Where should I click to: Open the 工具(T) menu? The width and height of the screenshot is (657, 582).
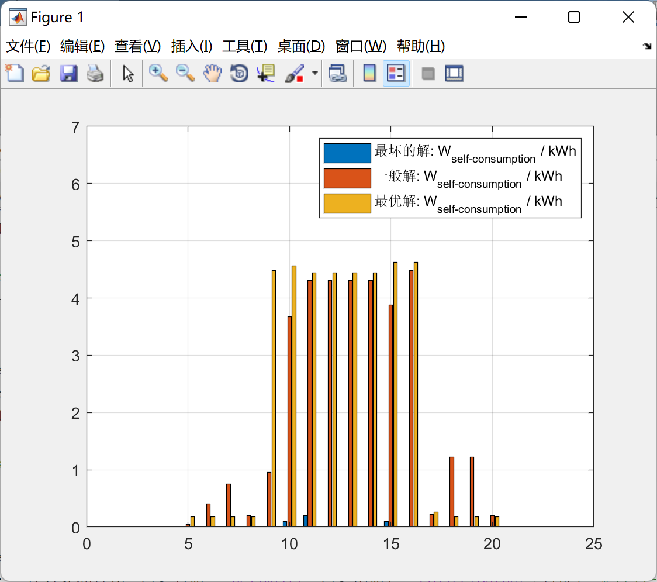tap(244, 47)
